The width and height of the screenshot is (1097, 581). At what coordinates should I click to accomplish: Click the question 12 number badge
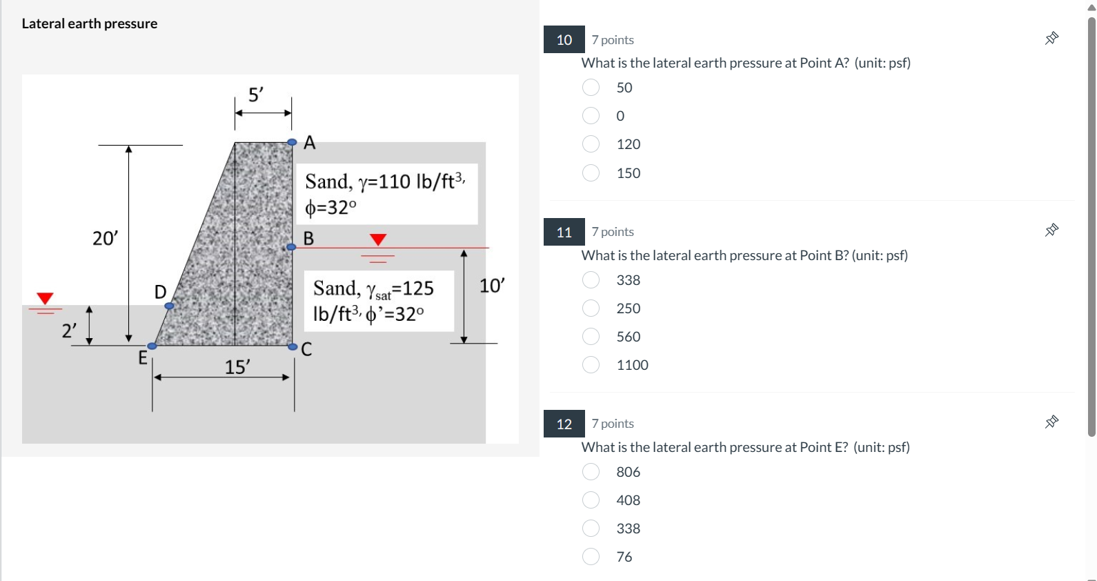(564, 424)
